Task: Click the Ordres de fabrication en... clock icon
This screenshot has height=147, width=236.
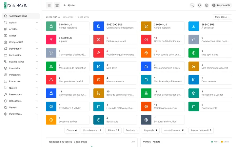Action: click(x=146, y=40)
